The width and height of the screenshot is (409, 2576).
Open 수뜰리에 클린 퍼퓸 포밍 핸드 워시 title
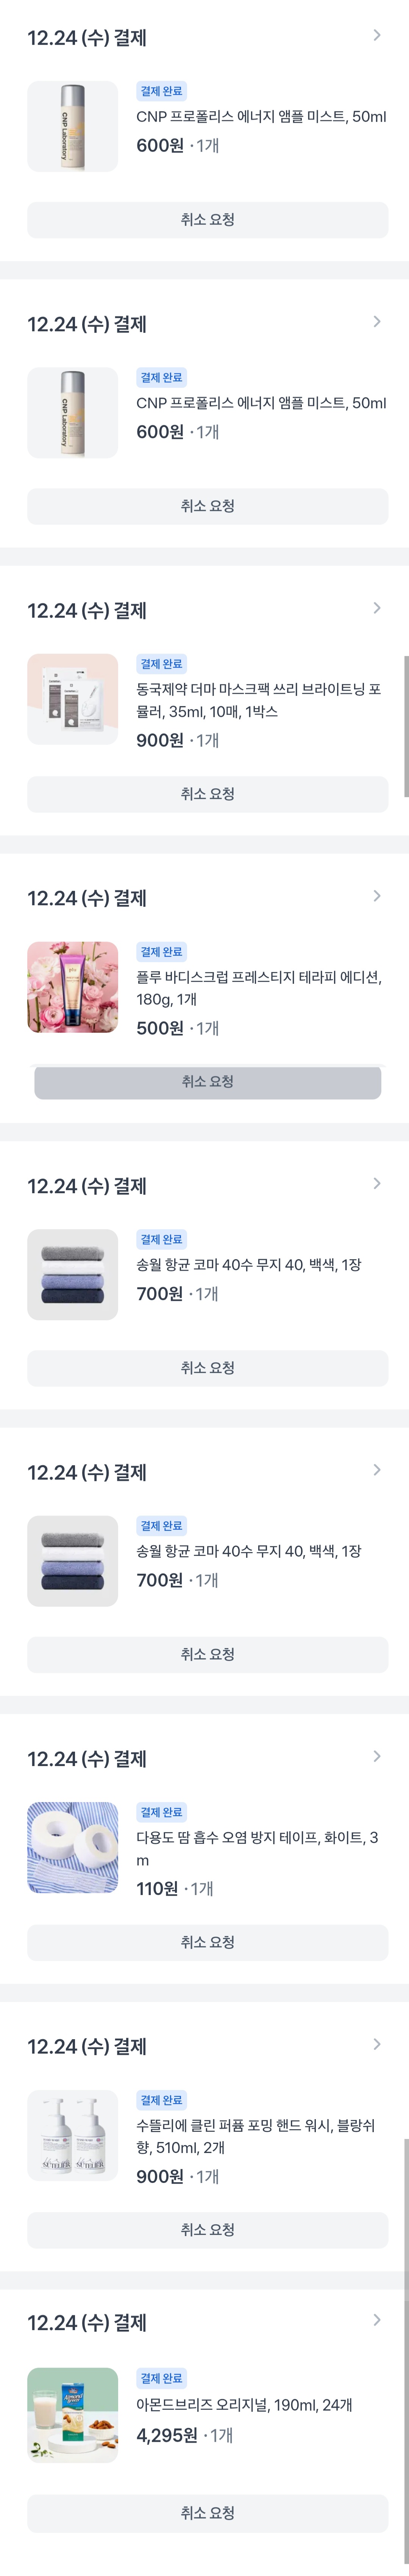click(254, 2136)
